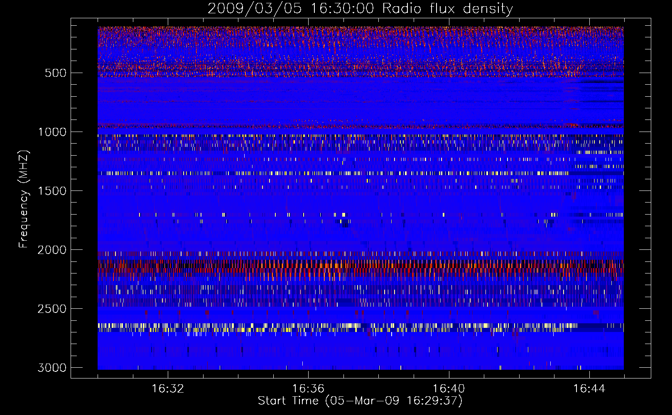Click the "Frequency (MHZ)" axis label

pos(24,199)
